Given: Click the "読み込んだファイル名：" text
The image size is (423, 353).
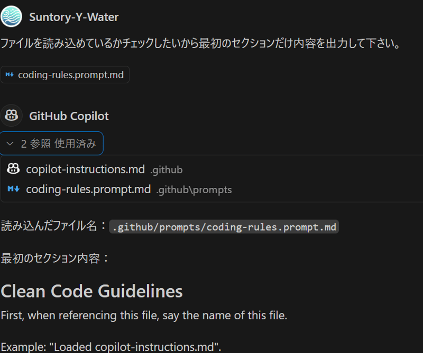Looking at the screenshot, I should (x=54, y=226).
